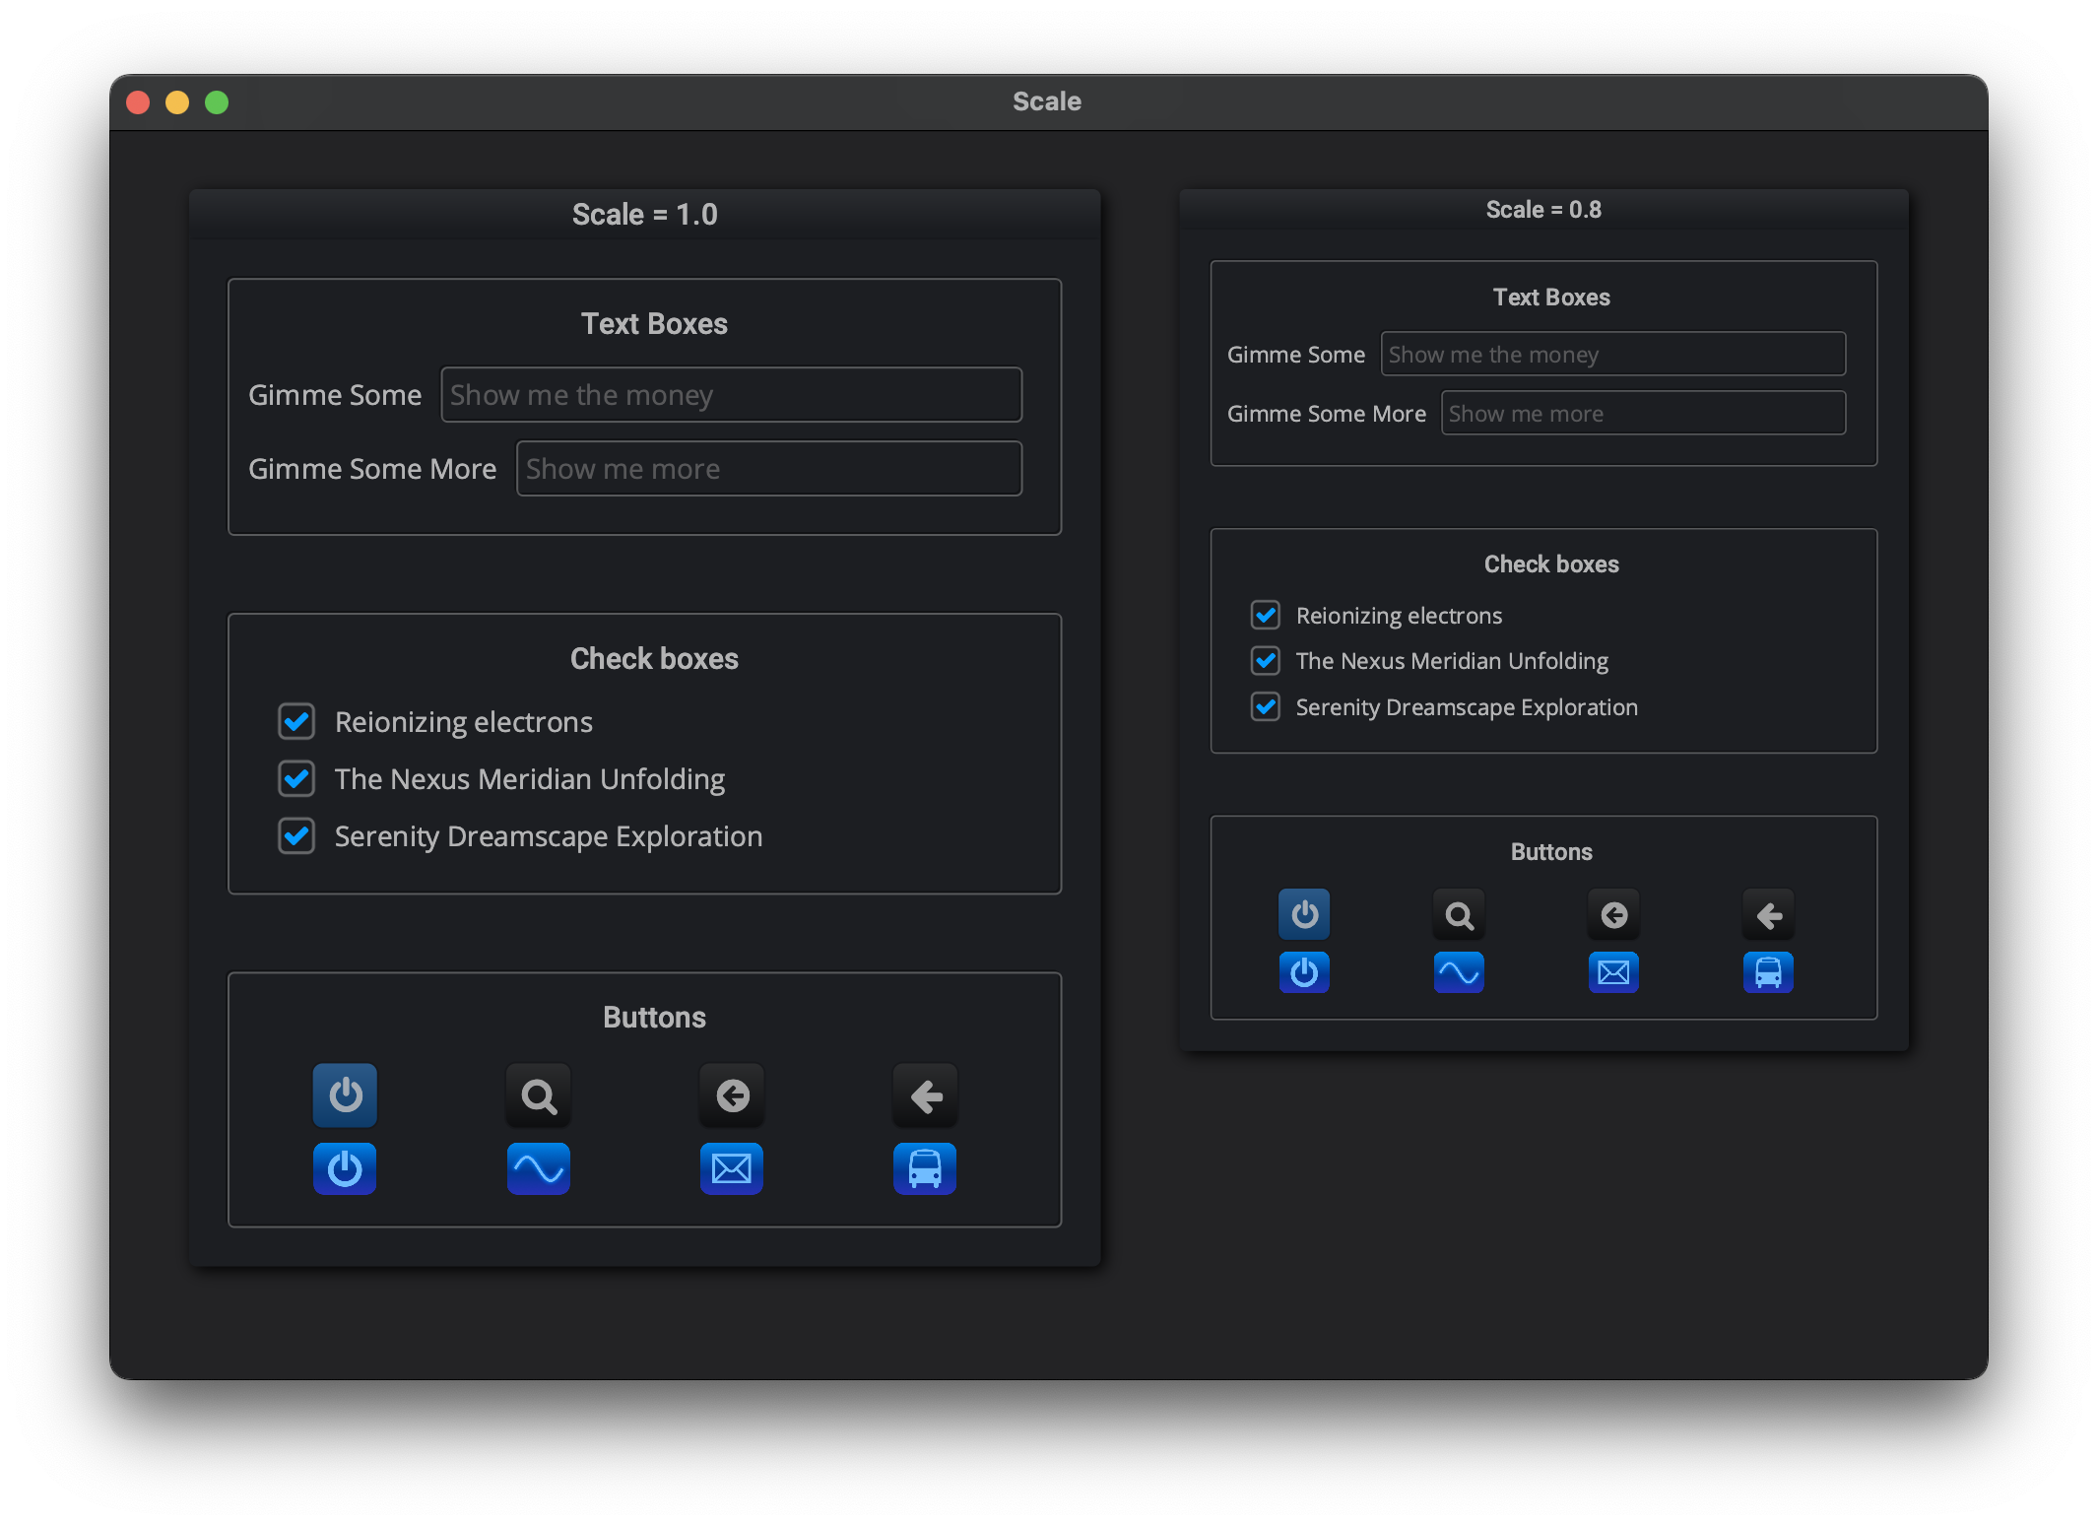Image resolution: width=2098 pixels, height=1525 pixels.
Task: Click the envelope mail button in the Scale 0.8 panel
Action: tap(1613, 972)
